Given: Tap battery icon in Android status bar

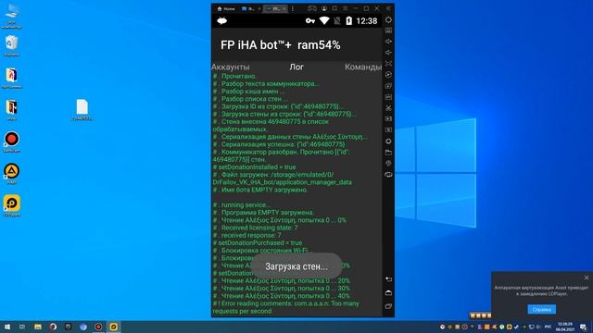Looking at the screenshot, I should pos(349,20).
